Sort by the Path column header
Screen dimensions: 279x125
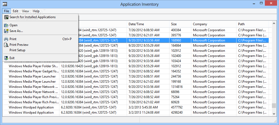click(253, 24)
